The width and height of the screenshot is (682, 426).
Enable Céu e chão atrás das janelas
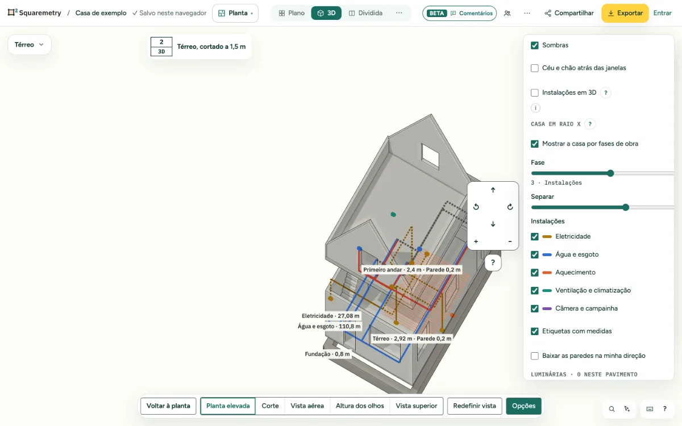click(535, 68)
